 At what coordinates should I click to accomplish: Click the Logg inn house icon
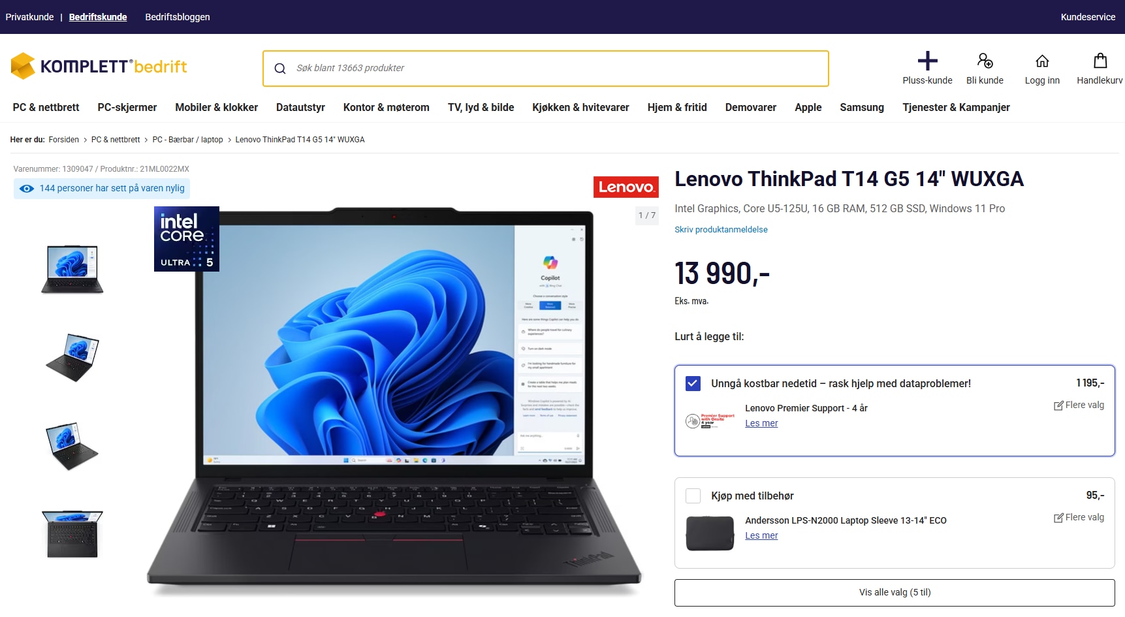pyautogui.click(x=1042, y=61)
